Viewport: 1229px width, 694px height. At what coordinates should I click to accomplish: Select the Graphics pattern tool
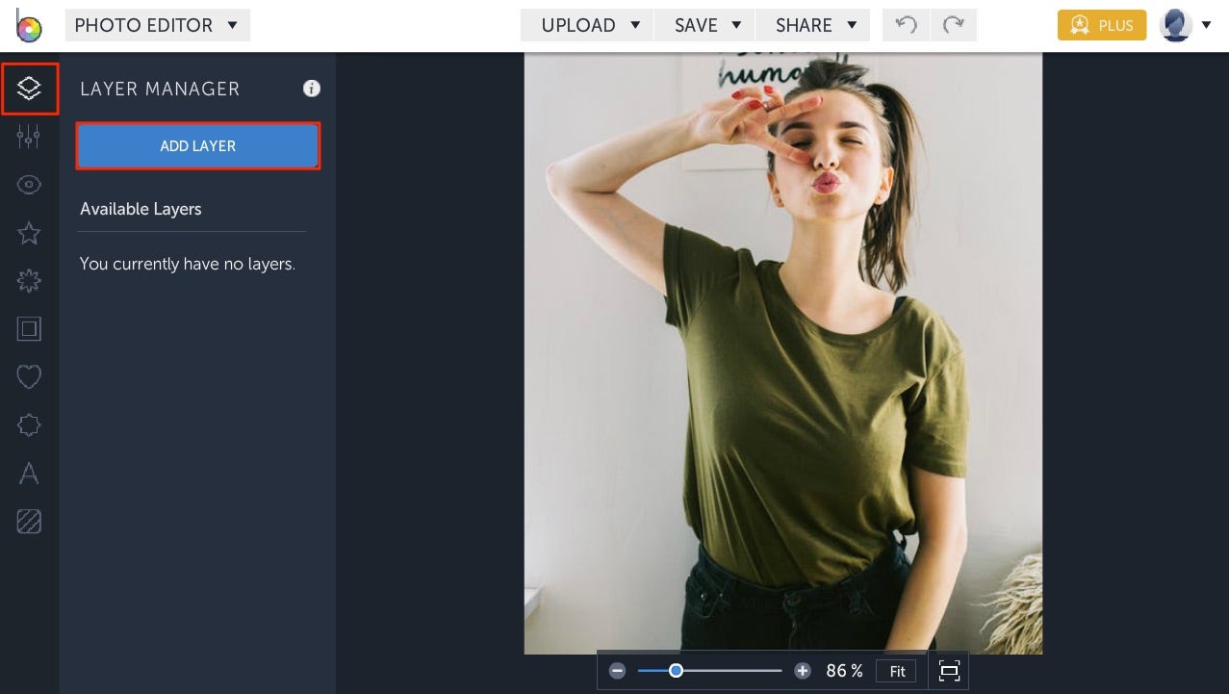point(29,521)
